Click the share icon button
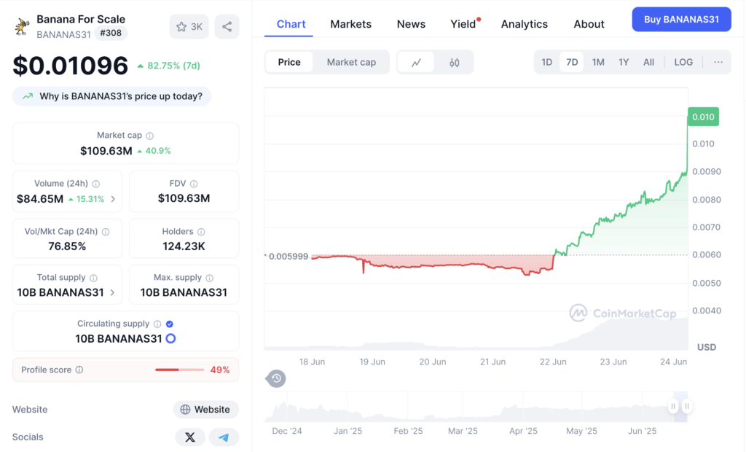The height and width of the screenshot is (452, 746). 227,27
